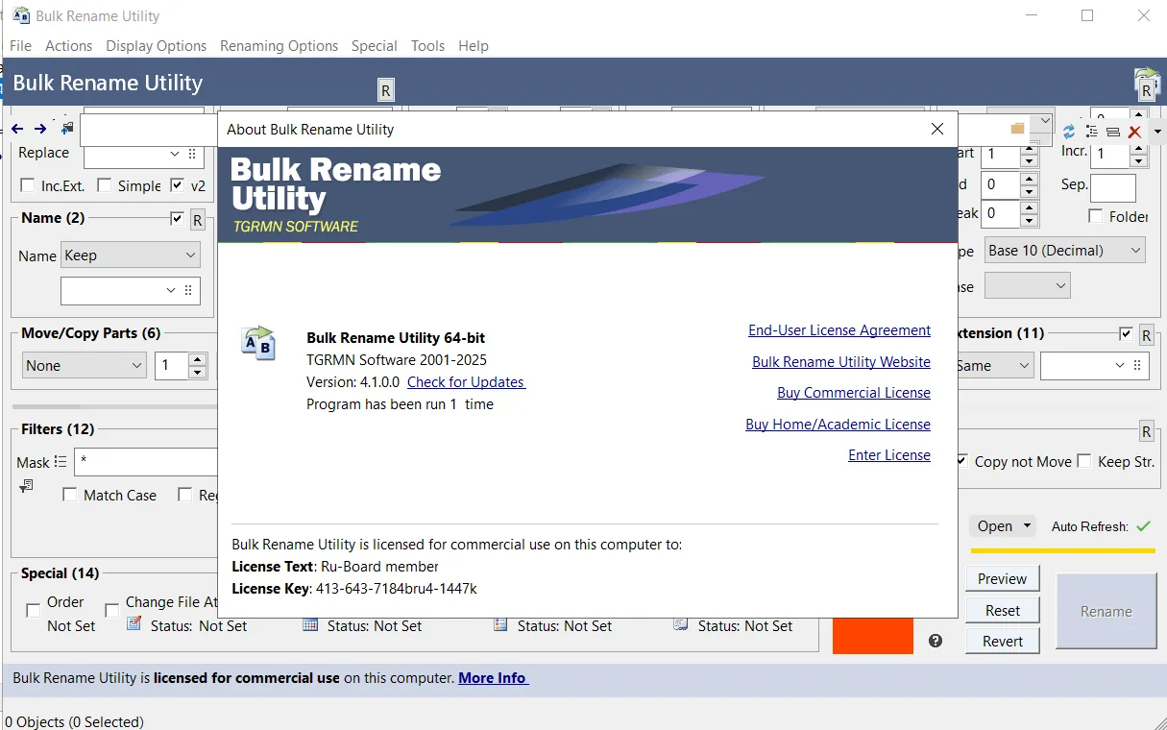The image size is (1167, 730).
Task: Toggle the Simple checkbox
Action: point(105,185)
